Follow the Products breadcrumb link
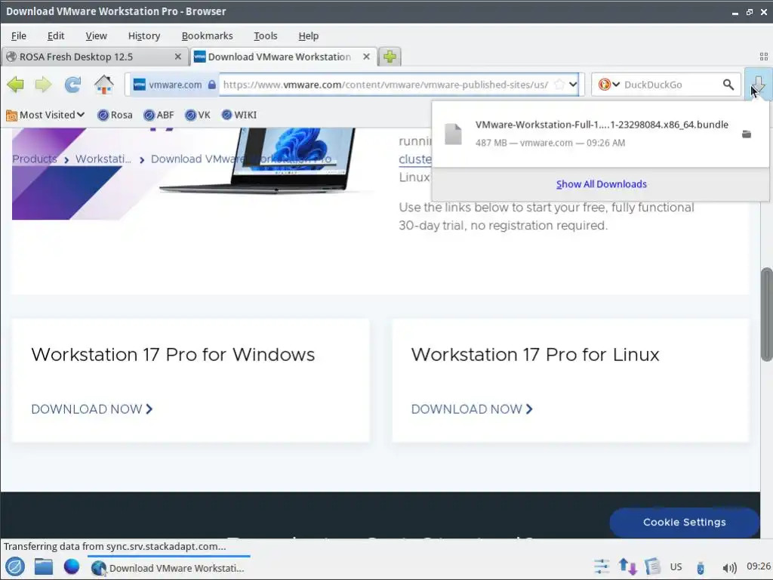 (35, 159)
